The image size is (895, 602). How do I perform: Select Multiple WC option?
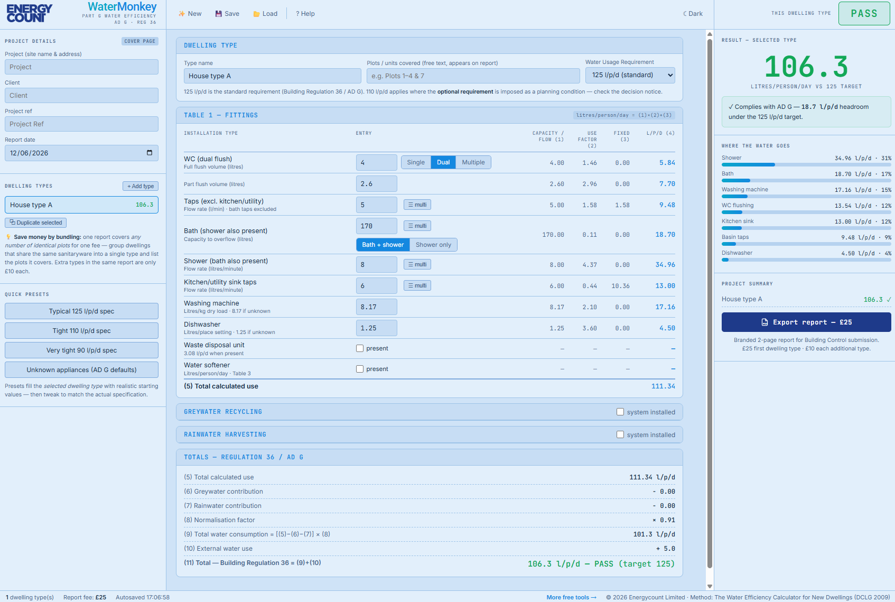pos(473,162)
